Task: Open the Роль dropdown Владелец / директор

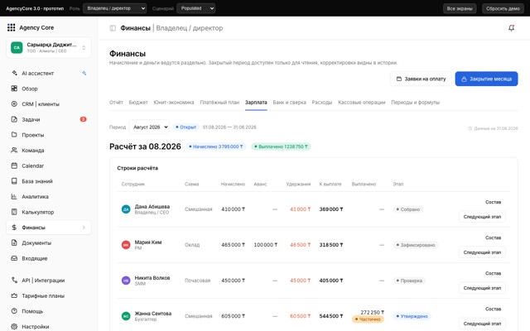Action: coord(115,8)
